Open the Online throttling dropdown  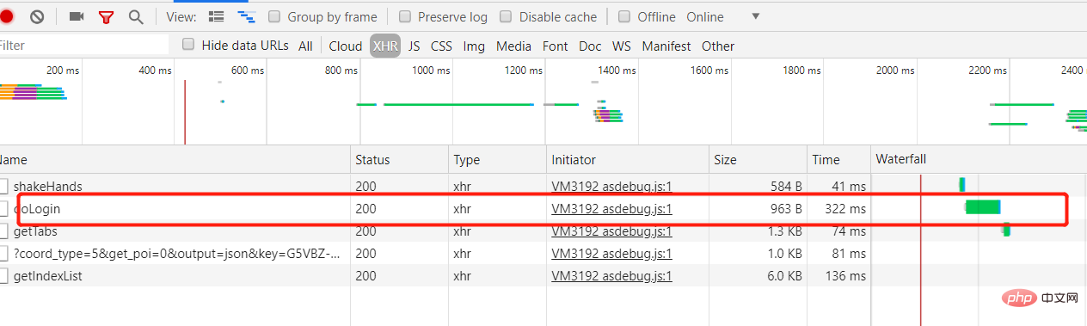(723, 16)
